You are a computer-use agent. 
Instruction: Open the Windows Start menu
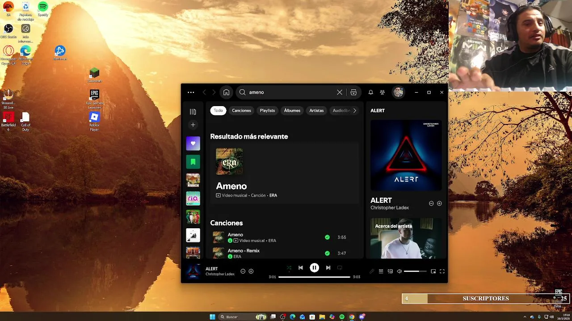tap(212, 317)
